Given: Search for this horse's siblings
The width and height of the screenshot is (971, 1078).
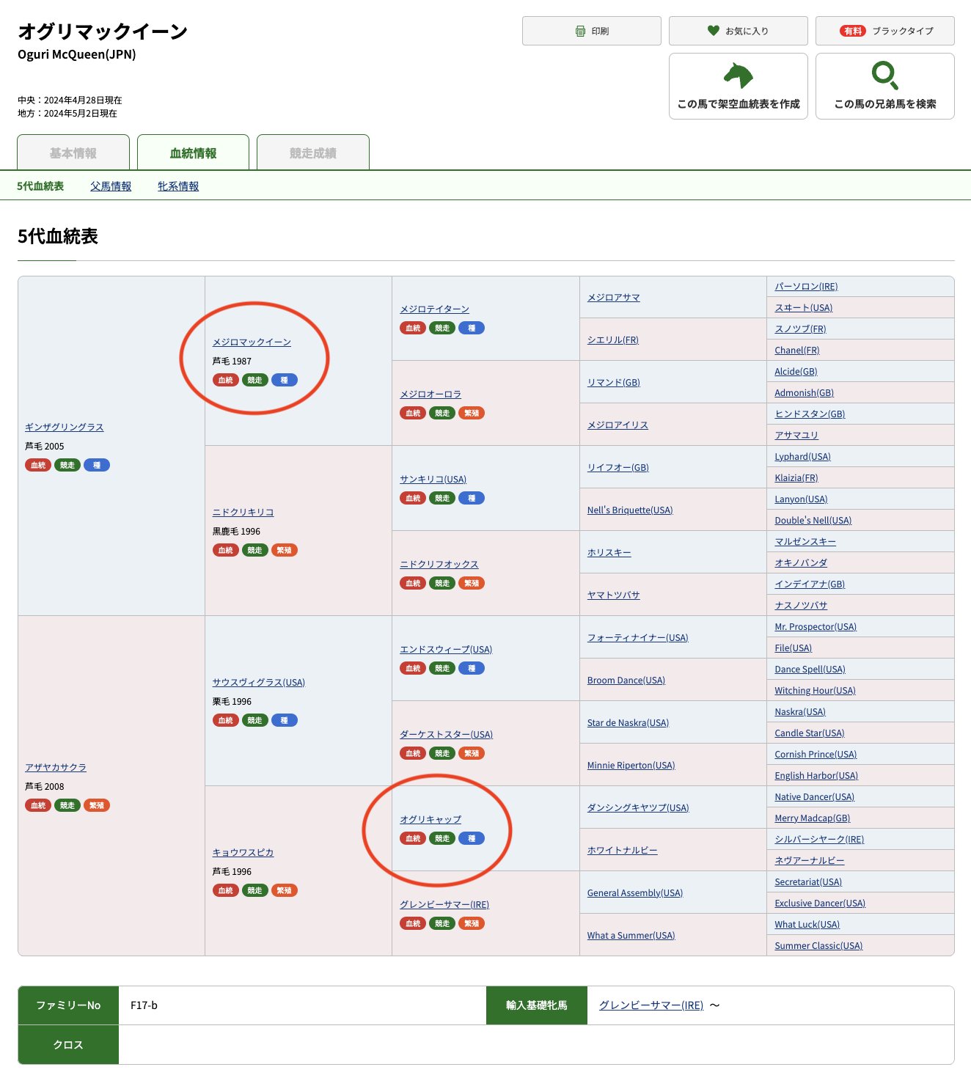Looking at the screenshot, I should (x=885, y=86).
